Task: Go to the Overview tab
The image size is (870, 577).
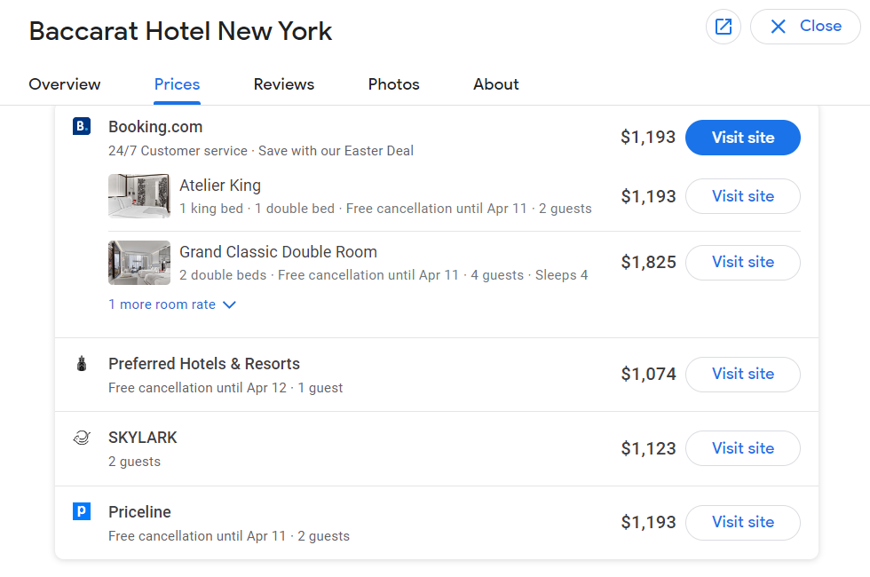Action: click(x=64, y=84)
